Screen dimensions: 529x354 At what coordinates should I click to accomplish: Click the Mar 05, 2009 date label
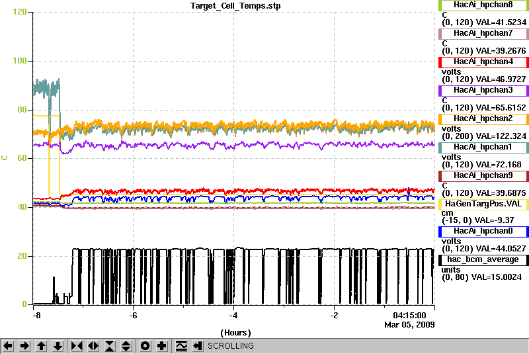pyautogui.click(x=409, y=325)
